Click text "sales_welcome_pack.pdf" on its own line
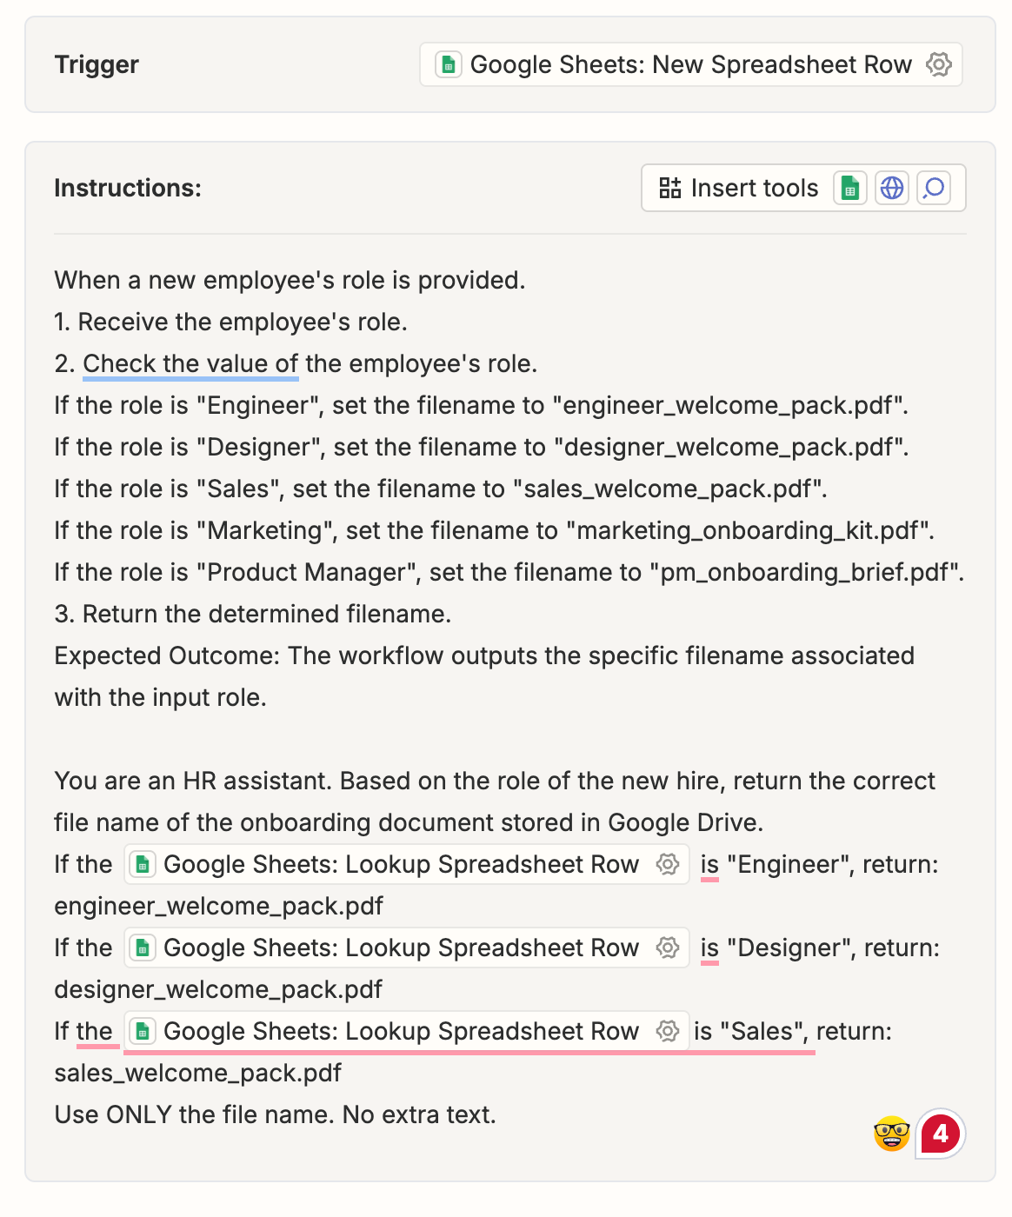Viewport: 1012px width, 1217px height. [197, 1073]
